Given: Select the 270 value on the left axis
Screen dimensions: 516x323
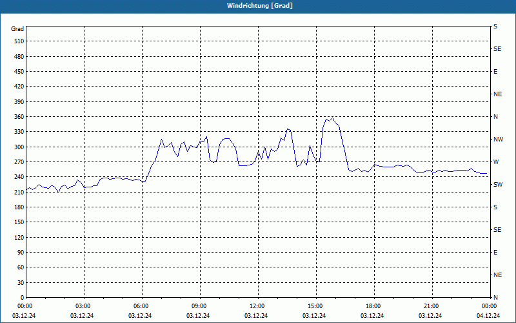Looking at the screenshot, I should (19, 162).
